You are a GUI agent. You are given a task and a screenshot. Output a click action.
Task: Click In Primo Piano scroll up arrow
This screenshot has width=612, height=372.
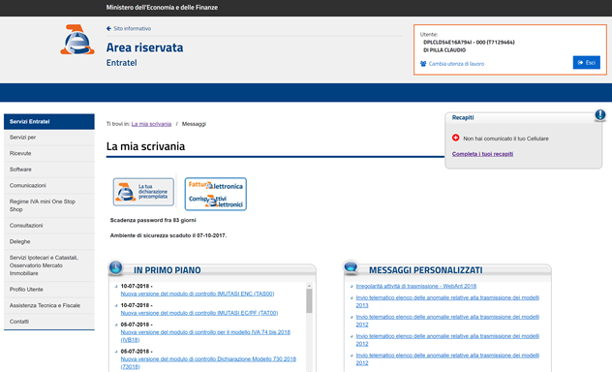pyautogui.click(x=309, y=286)
